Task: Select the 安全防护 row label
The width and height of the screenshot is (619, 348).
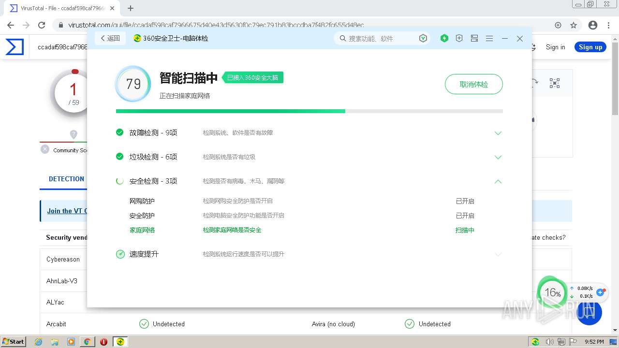Action: point(142,216)
